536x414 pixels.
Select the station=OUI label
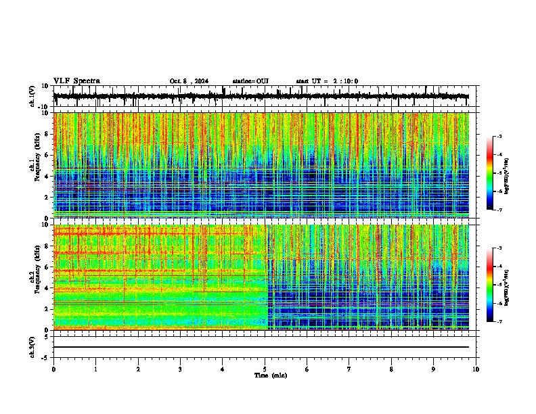250,81
